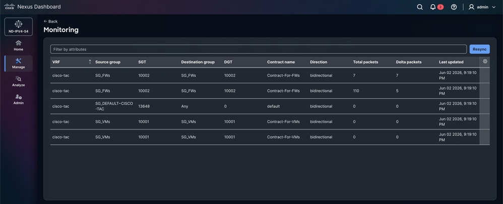Click the Last updated column header

coord(451,62)
